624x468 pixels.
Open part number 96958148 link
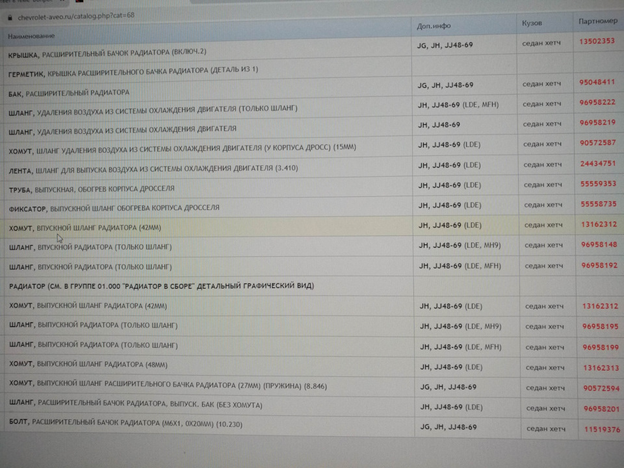point(599,245)
